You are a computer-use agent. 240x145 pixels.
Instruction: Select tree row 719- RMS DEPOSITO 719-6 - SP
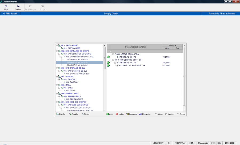[80, 111]
